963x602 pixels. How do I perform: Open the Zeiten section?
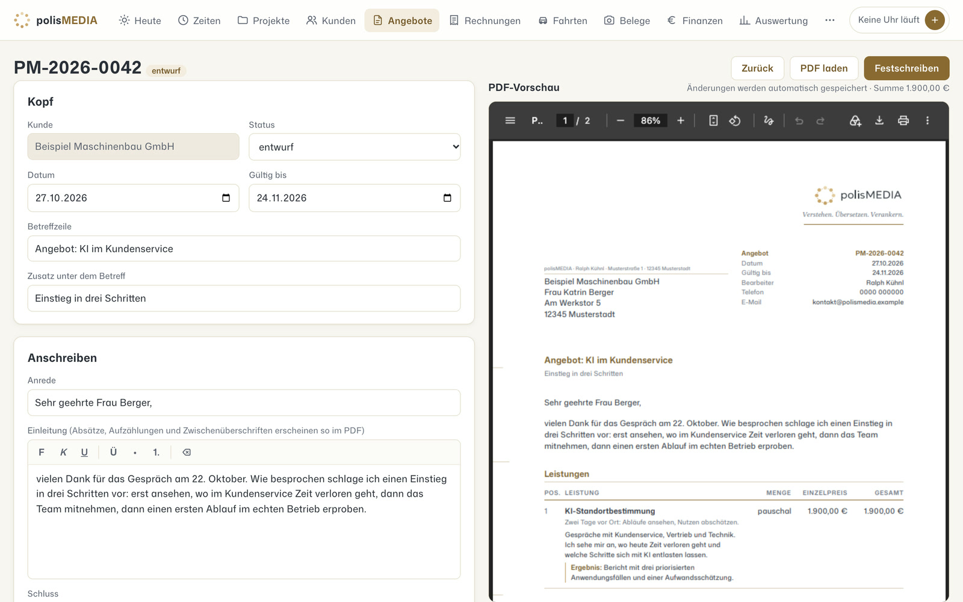point(199,20)
